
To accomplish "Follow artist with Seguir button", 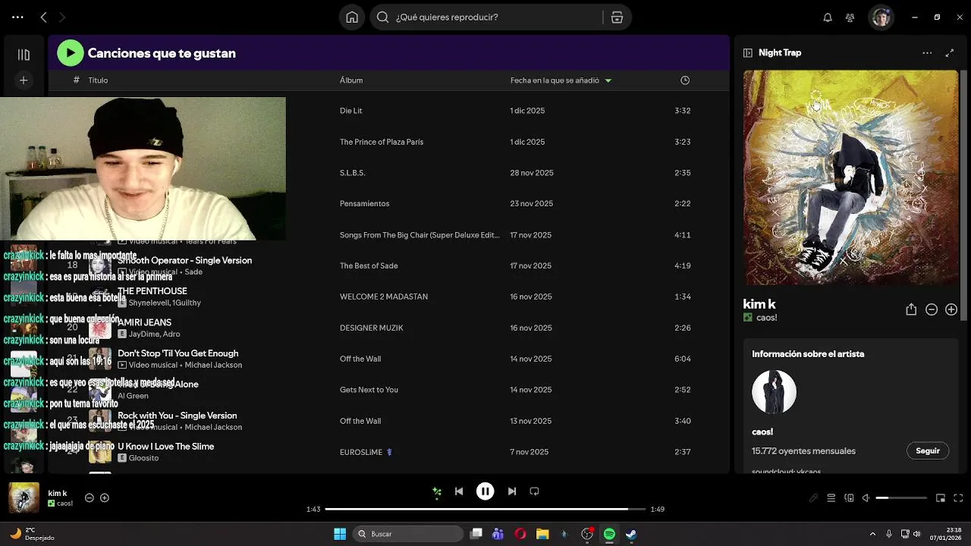I will point(927,450).
